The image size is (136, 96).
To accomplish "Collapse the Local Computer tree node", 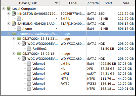I will (x=4, y=9).
